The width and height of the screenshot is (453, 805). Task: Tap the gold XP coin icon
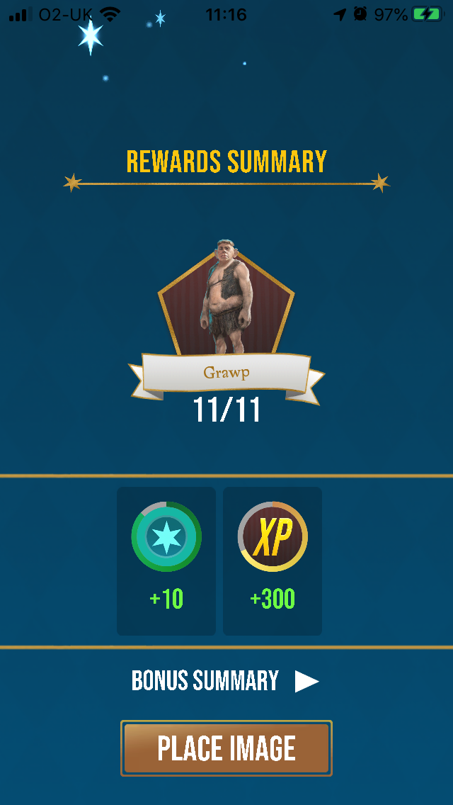tap(273, 536)
